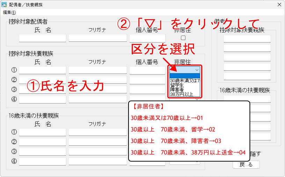The height and width of the screenshot is (177, 285).
Task: Click the 氏名 field for dependent ①
Action: coord(43,70)
